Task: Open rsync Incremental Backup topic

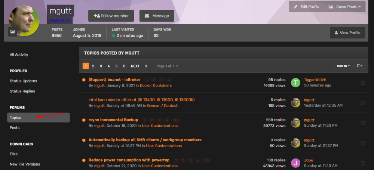Action: point(113,120)
